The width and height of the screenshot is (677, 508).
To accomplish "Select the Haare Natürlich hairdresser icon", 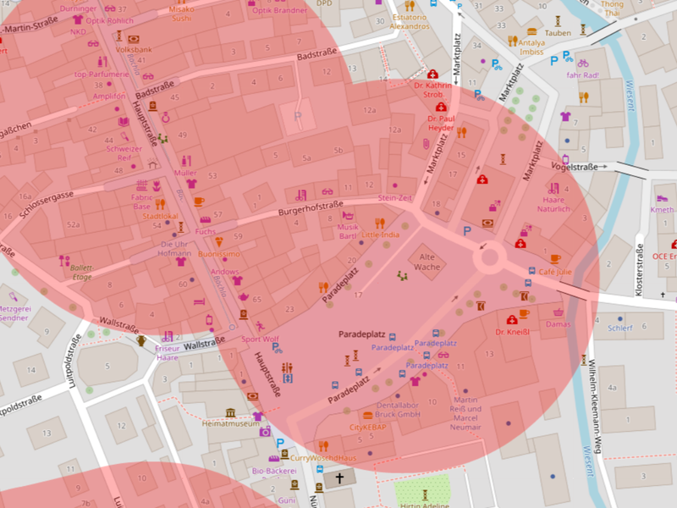I will click(x=553, y=188).
